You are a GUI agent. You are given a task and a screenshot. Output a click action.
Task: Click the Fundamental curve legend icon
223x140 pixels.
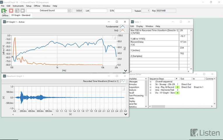[x=122, y=27]
